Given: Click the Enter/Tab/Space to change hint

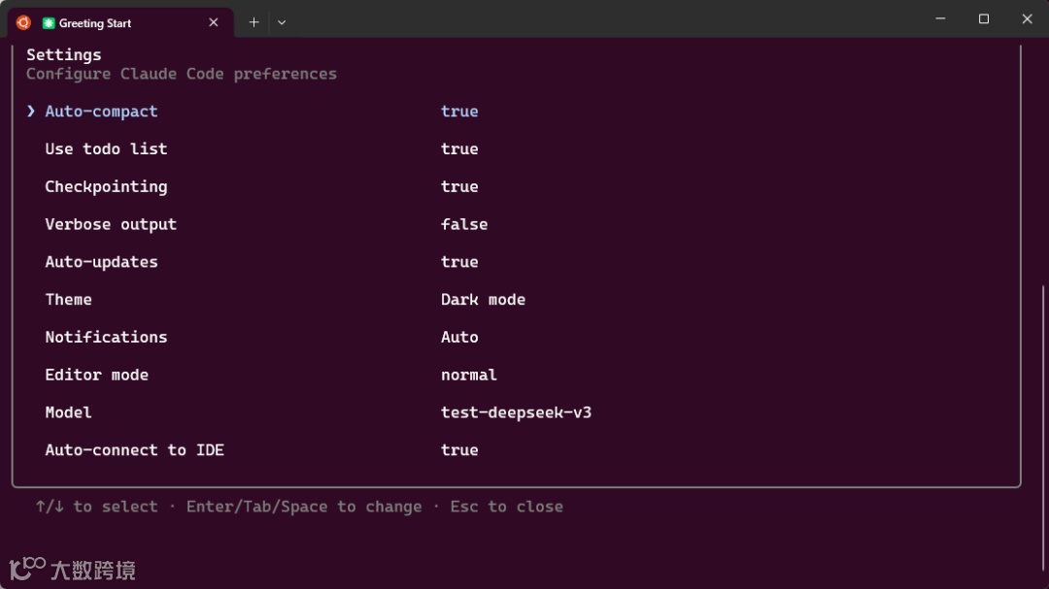Looking at the screenshot, I should click(x=304, y=507).
